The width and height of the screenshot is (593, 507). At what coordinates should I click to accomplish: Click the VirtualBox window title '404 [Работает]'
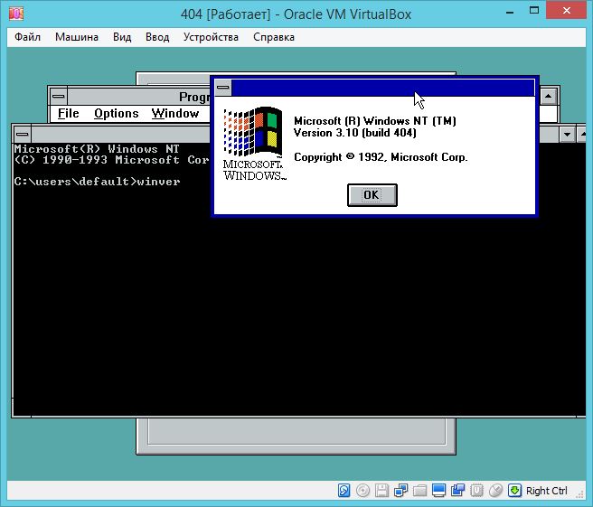pyautogui.click(x=226, y=14)
